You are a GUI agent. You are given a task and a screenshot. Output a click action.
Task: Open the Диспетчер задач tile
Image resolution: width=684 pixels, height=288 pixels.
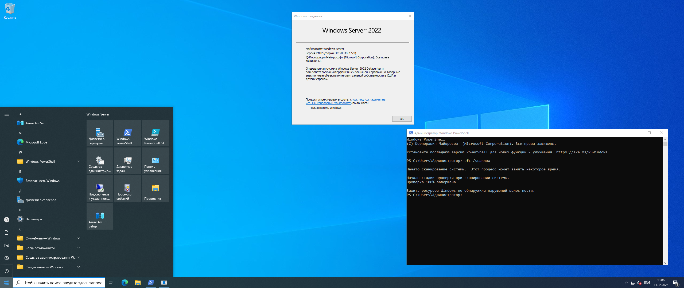(127, 161)
